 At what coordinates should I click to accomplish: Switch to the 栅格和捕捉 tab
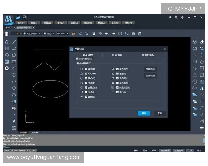148,55
